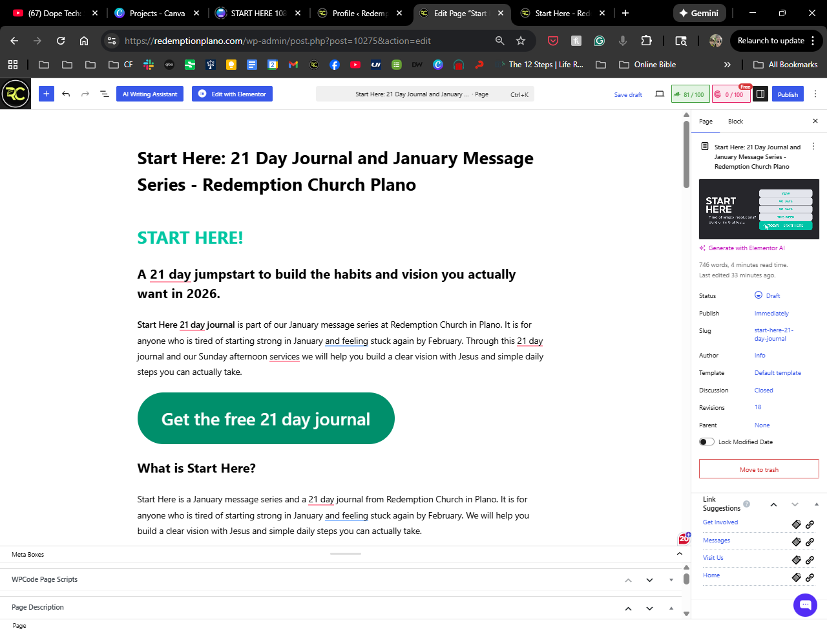
Task: Bookmark this page with the star icon
Action: [x=521, y=41]
